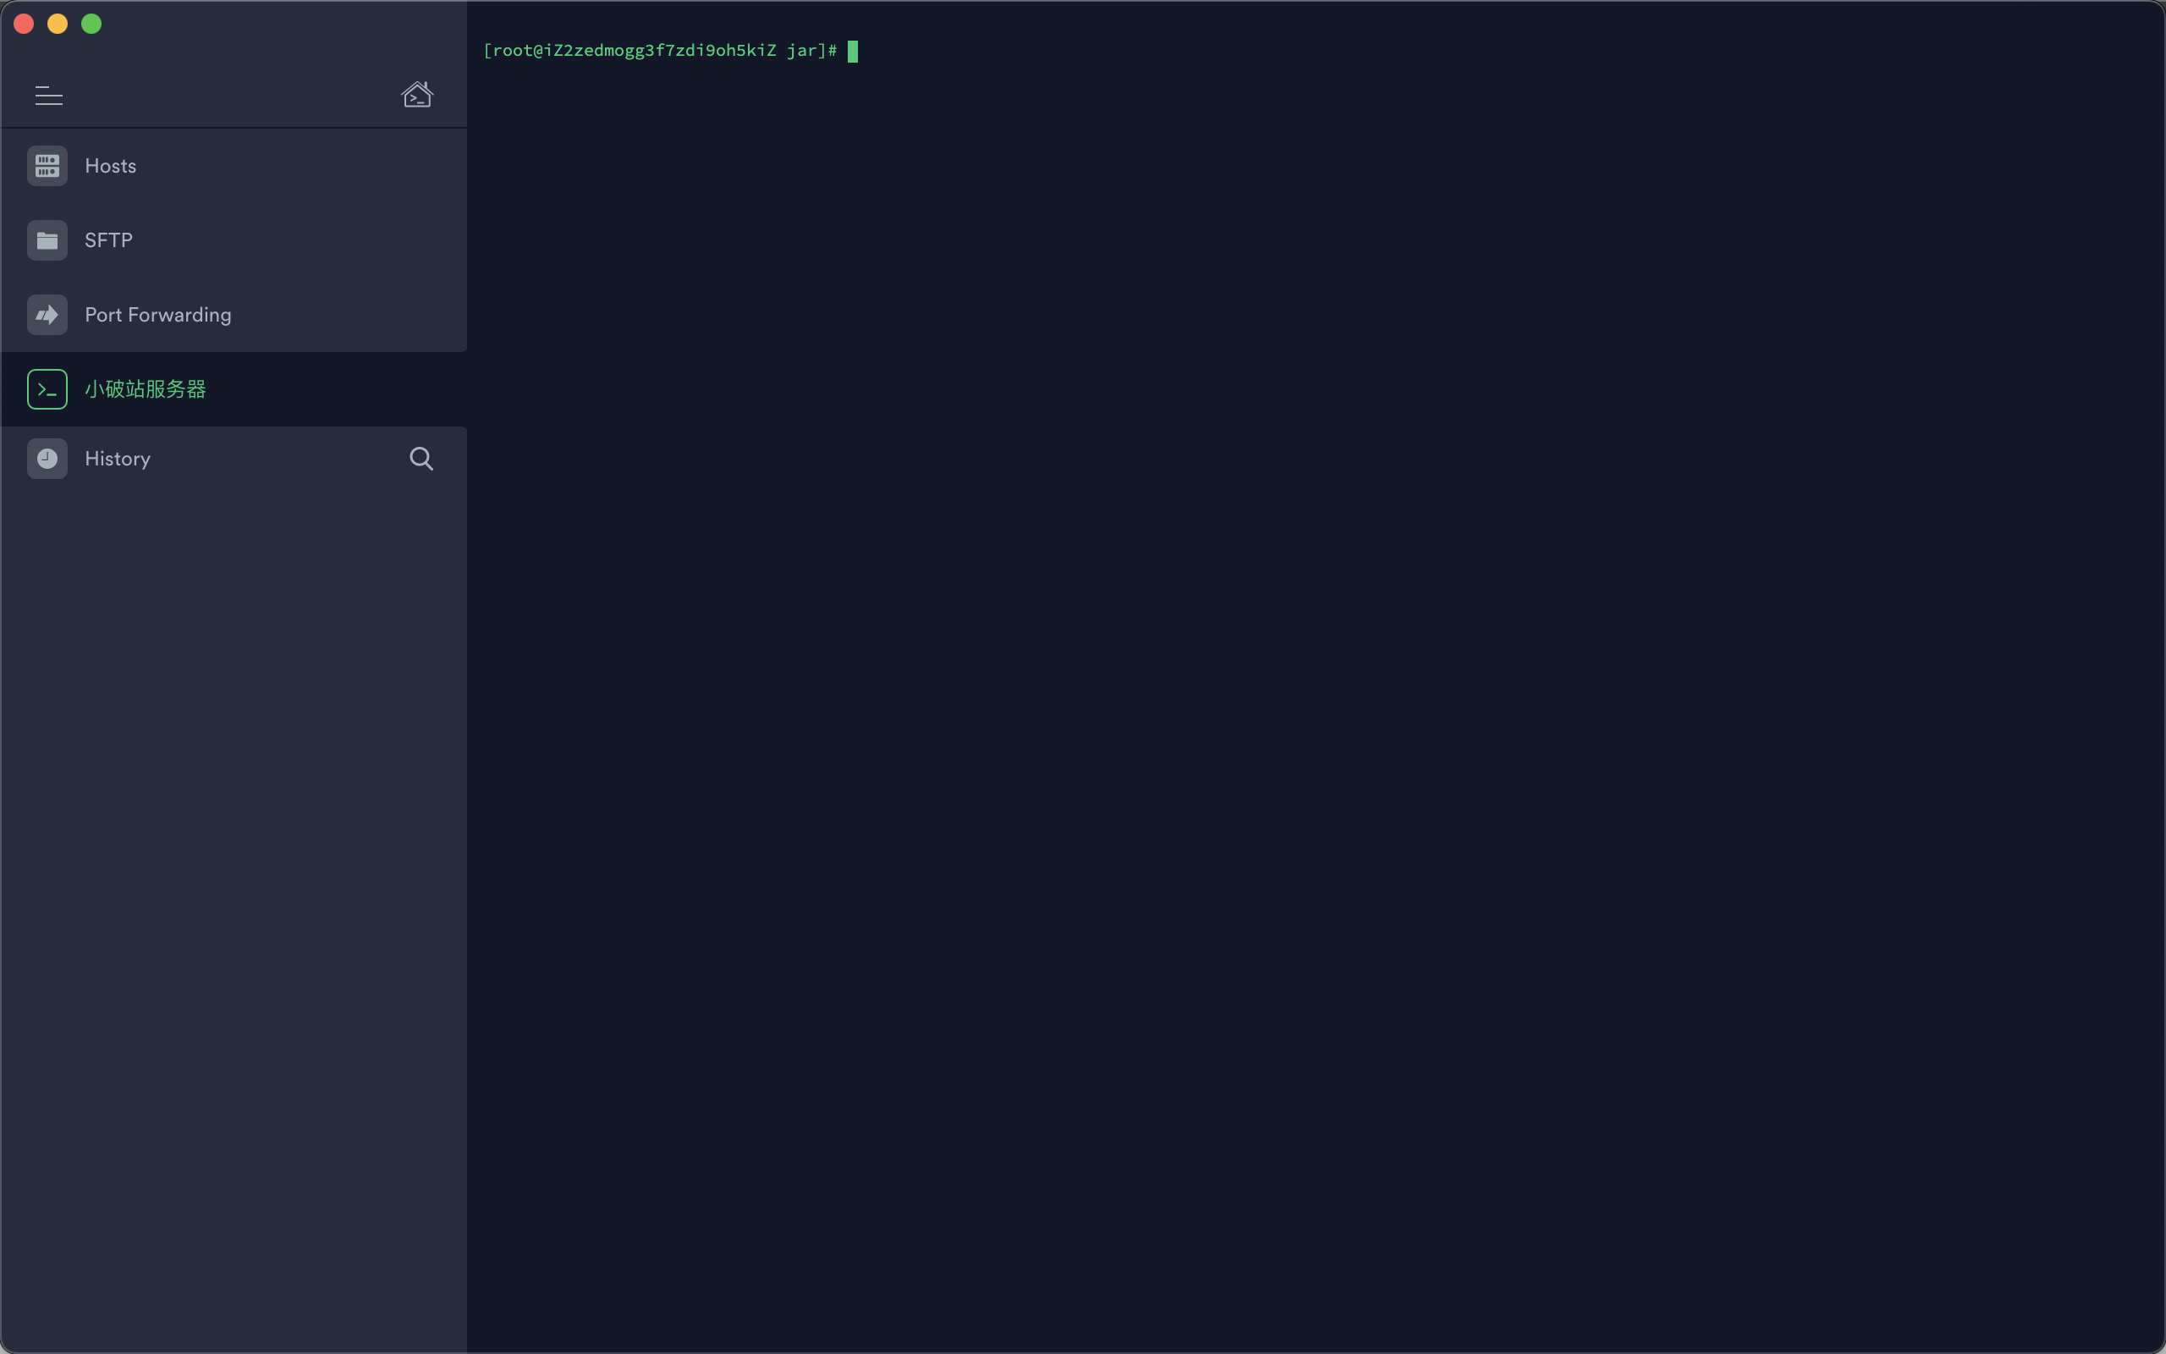Open the Hosts section label

pos(110,166)
